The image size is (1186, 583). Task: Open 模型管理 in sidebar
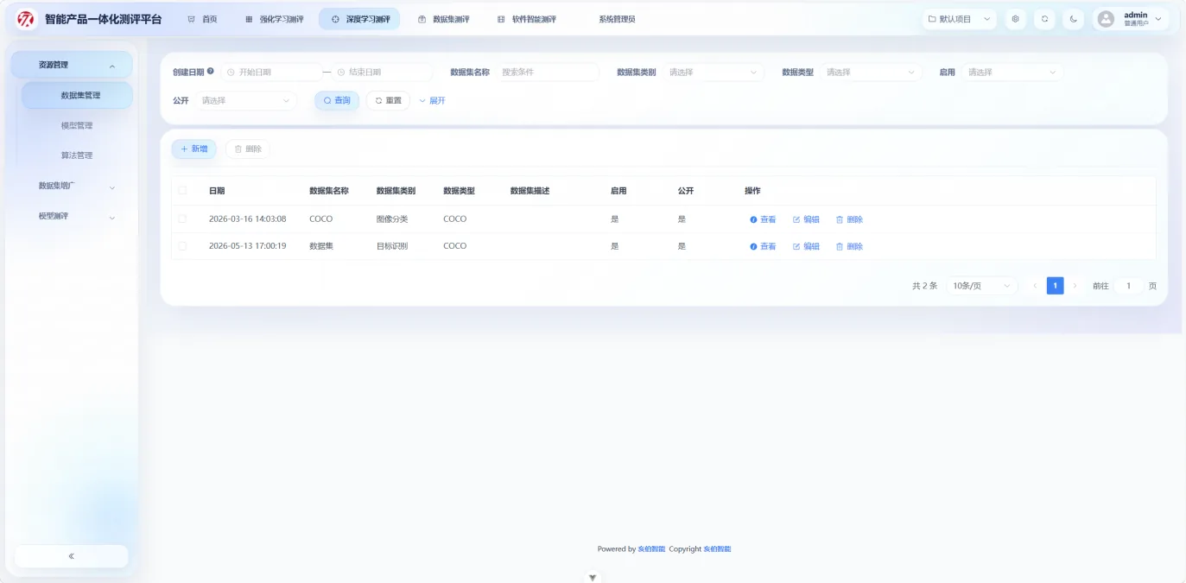point(77,125)
